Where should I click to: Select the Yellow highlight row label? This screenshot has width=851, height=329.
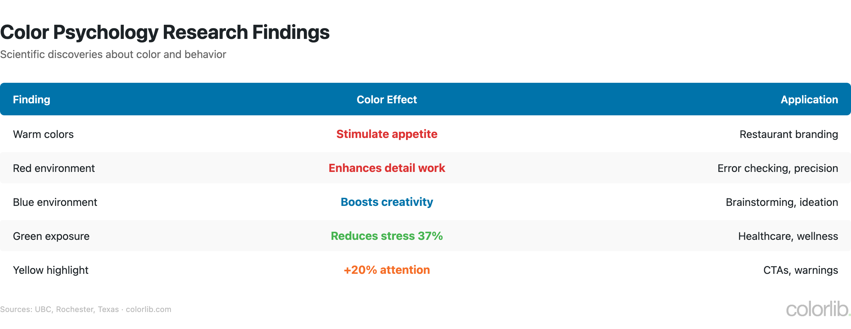pos(51,270)
